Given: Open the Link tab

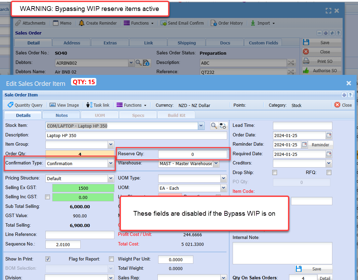Looking at the screenshot, I should pyautogui.click(x=148, y=43).
